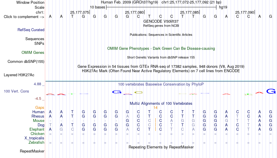Click '100 vertebrates Basewise Conservation by PhyloP' title
This screenshot has height=158, width=277.
click(161, 84)
